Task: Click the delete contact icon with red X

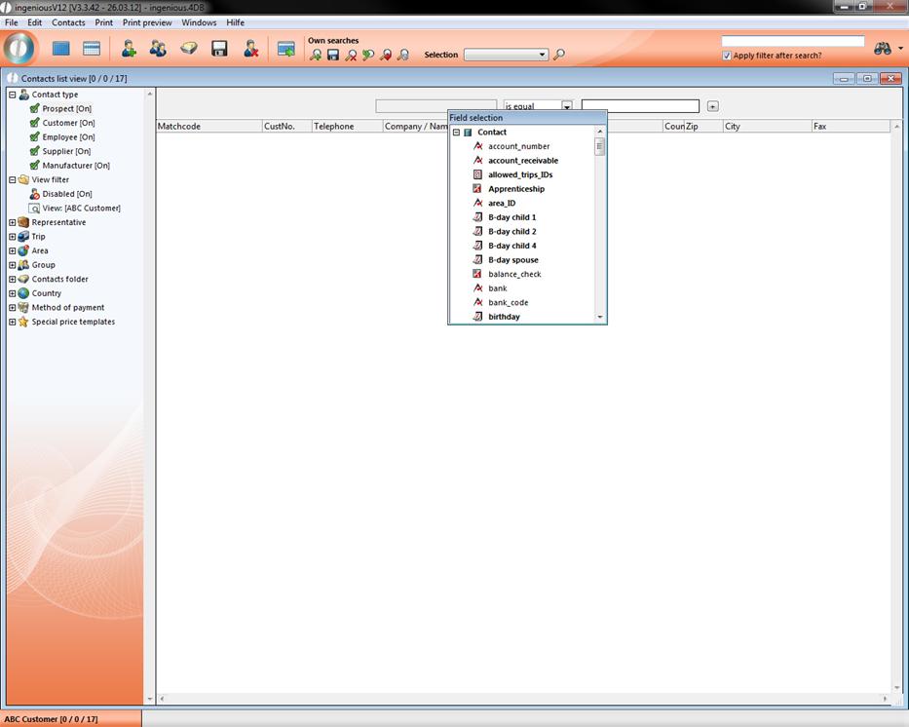Action: point(250,49)
